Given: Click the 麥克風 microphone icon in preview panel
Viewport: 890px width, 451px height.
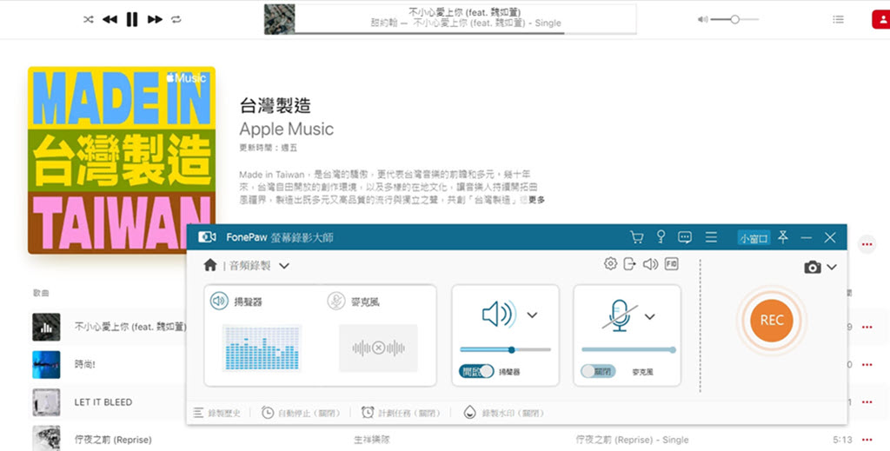Looking at the screenshot, I should (336, 301).
